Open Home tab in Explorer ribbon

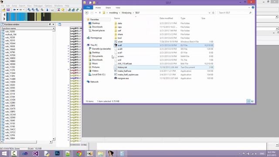click(98, 8)
